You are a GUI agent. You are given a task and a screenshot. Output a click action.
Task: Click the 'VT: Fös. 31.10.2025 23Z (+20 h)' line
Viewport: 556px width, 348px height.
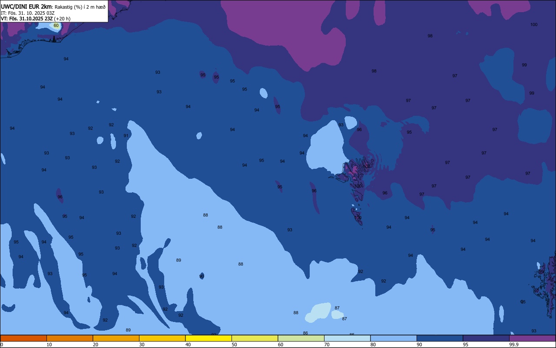(36, 19)
